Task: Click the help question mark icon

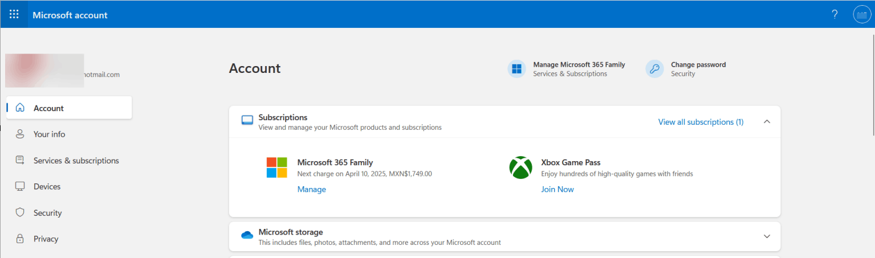Action: pyautogui.click(x=835, y=15)
